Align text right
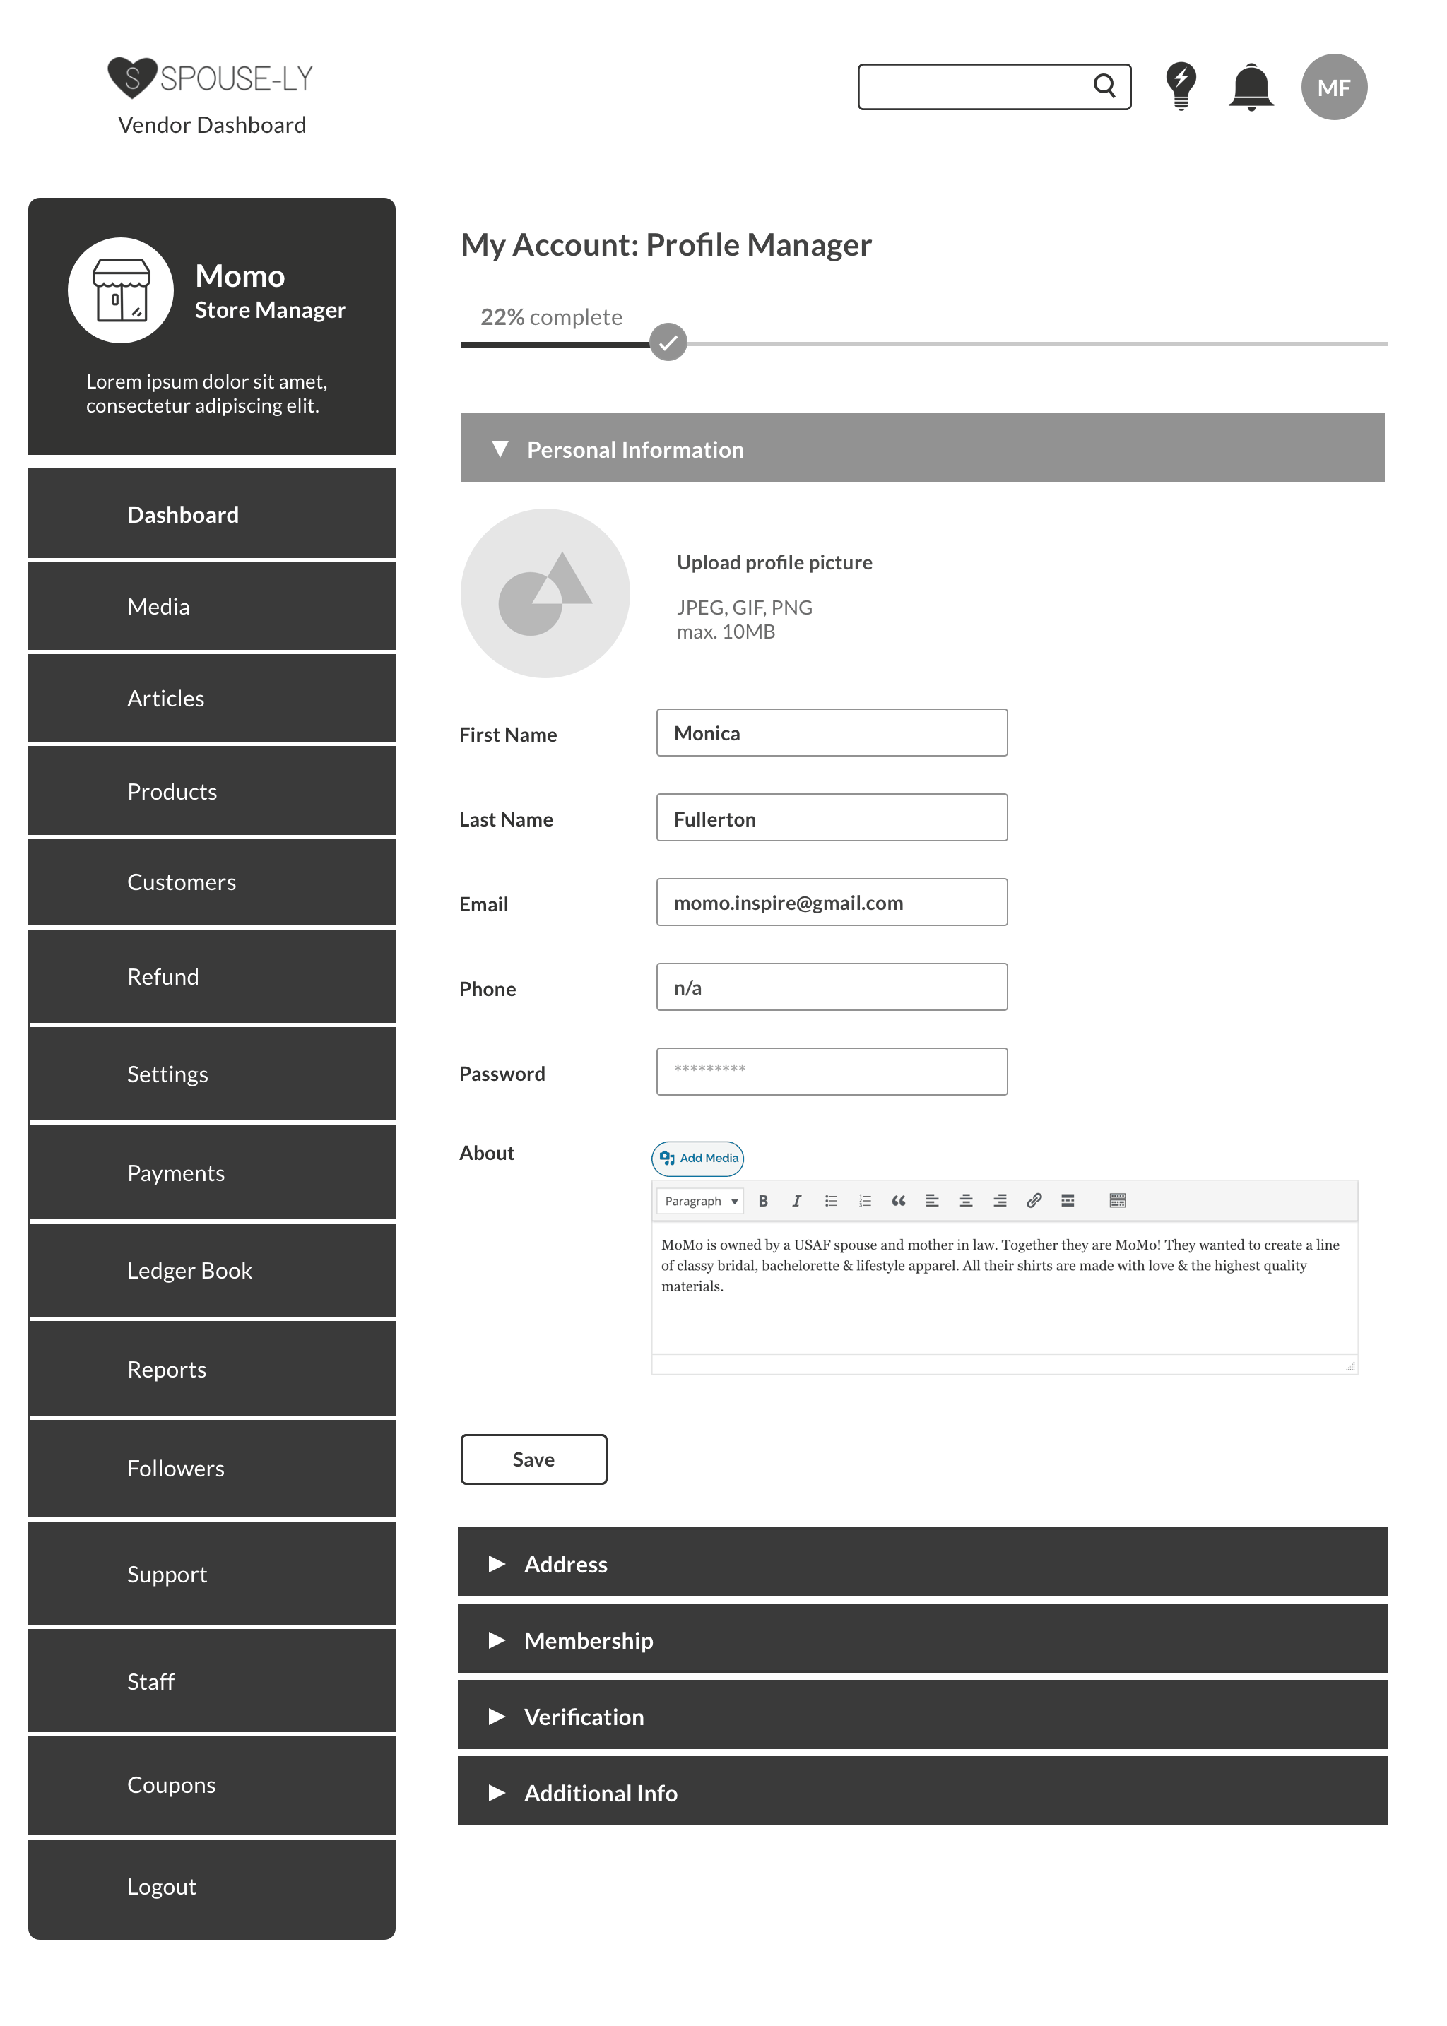This screenshot has width=1447, height=2026. click(x=1000, y=1201)
